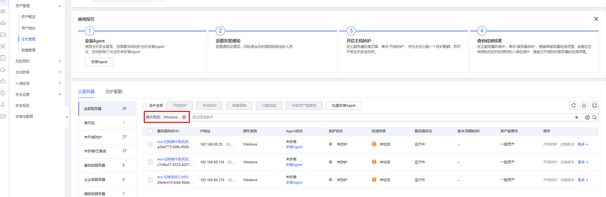
Task: Remove the Windows operating system filter tag
Action: 184,117
